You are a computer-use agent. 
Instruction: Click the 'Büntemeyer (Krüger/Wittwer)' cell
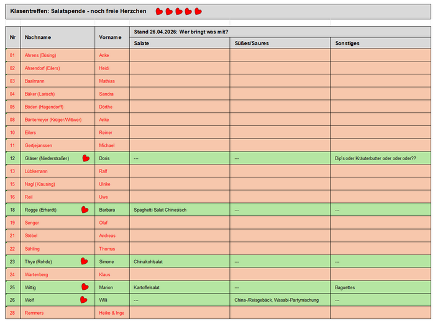(57, 120)
